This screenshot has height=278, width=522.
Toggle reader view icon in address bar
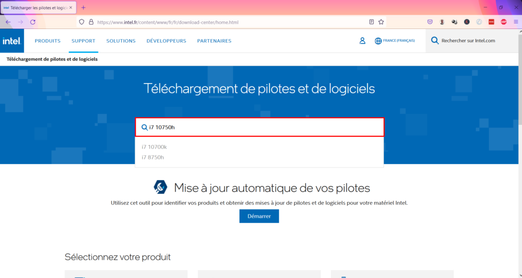coord(372,22)
